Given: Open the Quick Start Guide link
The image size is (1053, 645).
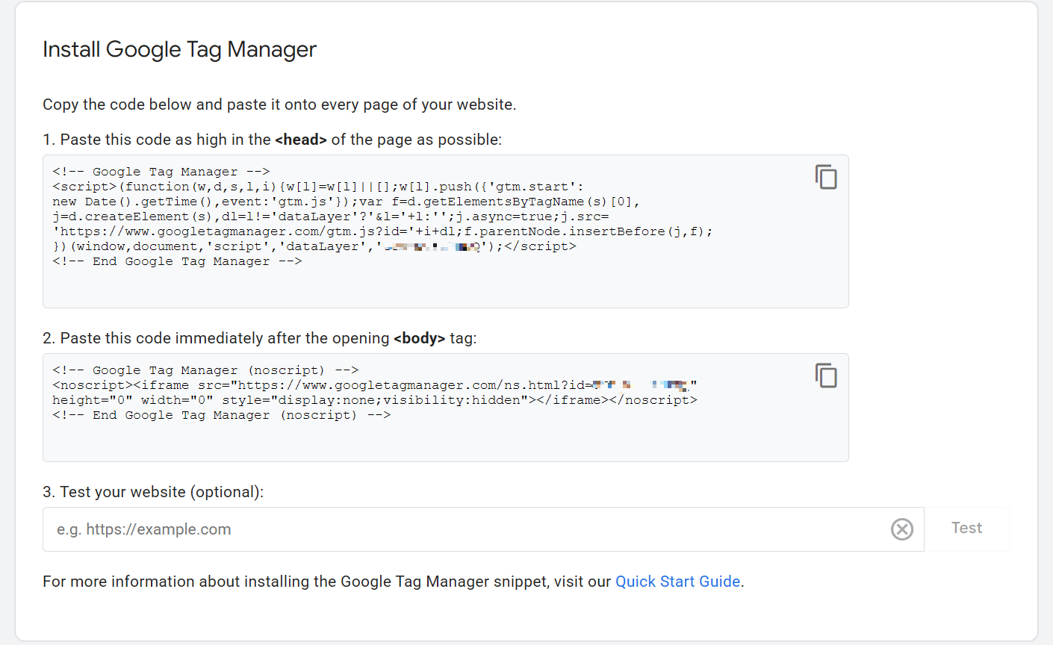Looking at the screenshot, I should [x=677, y=582].
